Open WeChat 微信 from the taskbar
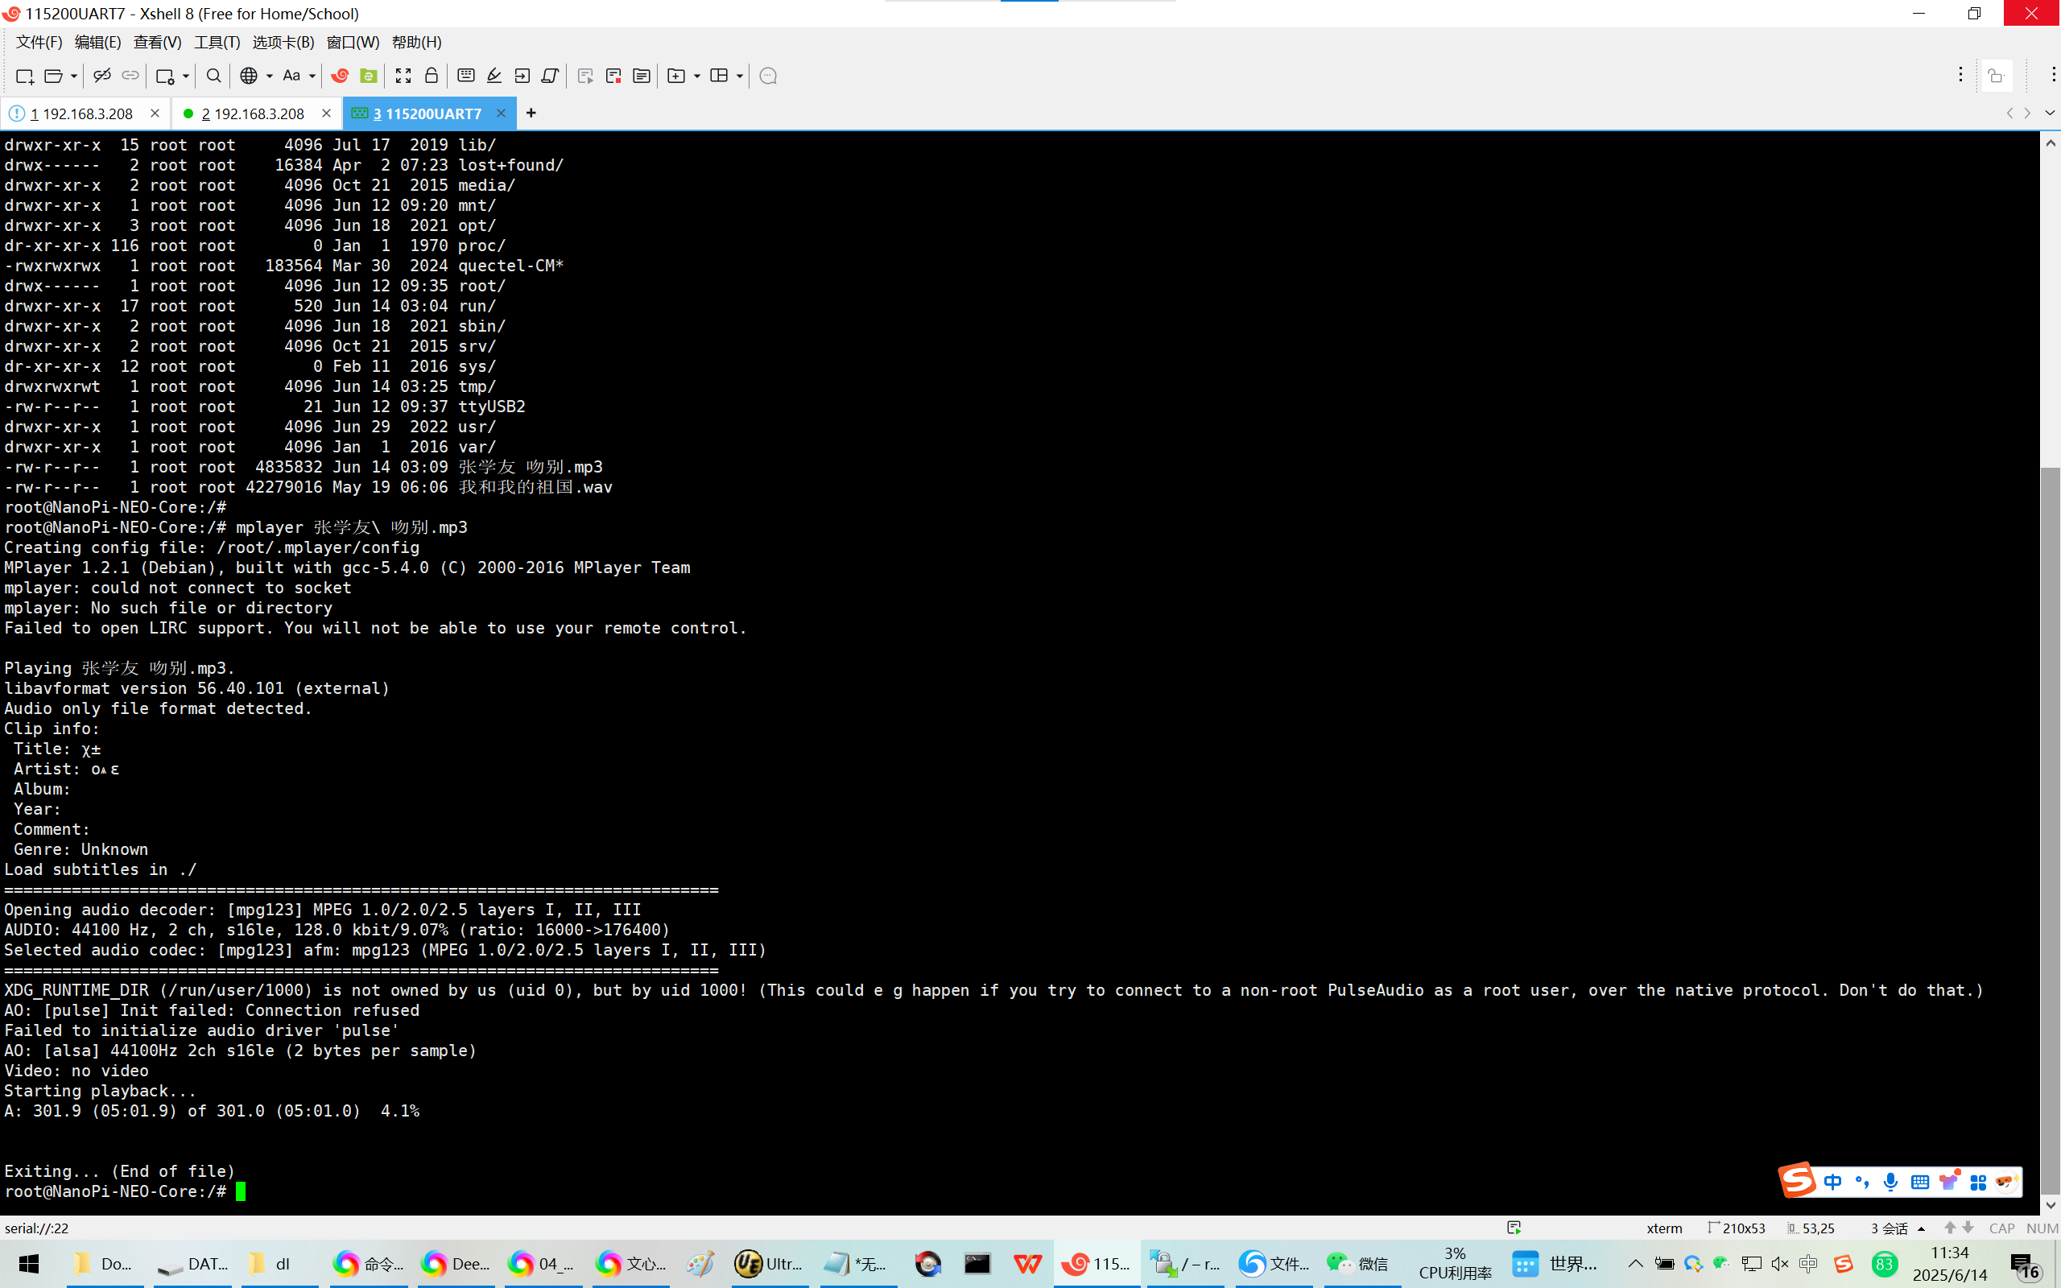 1357,1263
